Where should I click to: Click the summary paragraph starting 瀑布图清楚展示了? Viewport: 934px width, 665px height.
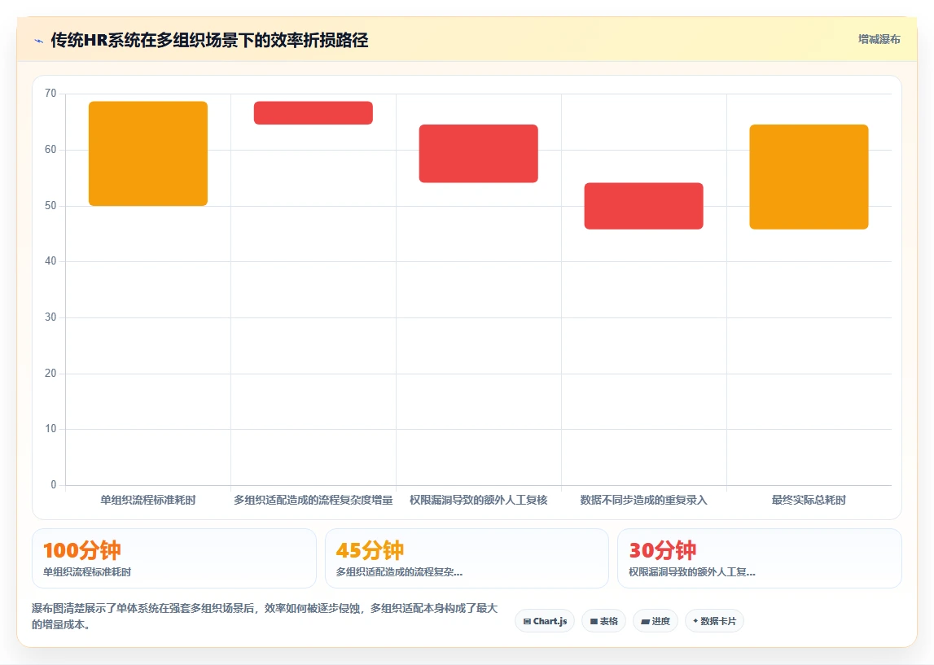[x=265, y=616]
